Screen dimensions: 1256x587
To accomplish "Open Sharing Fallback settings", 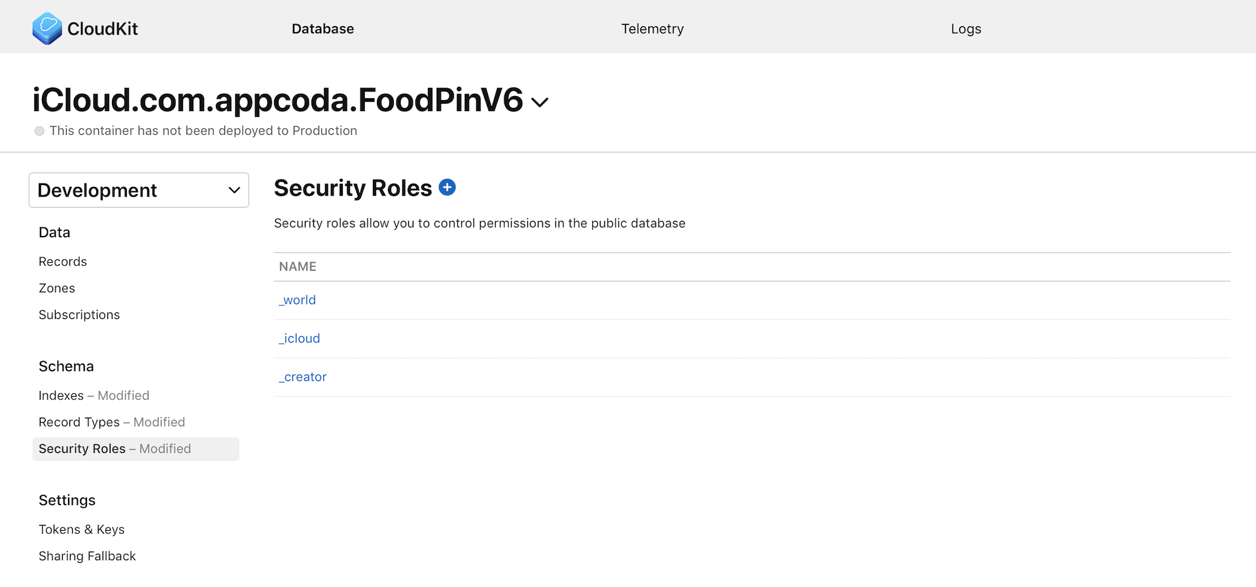I will tap(87, 556).
